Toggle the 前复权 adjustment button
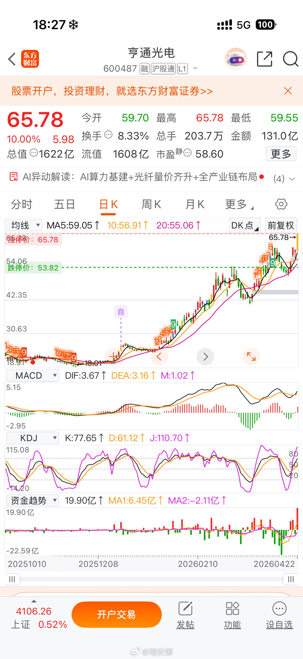 (x=281, y=225)
